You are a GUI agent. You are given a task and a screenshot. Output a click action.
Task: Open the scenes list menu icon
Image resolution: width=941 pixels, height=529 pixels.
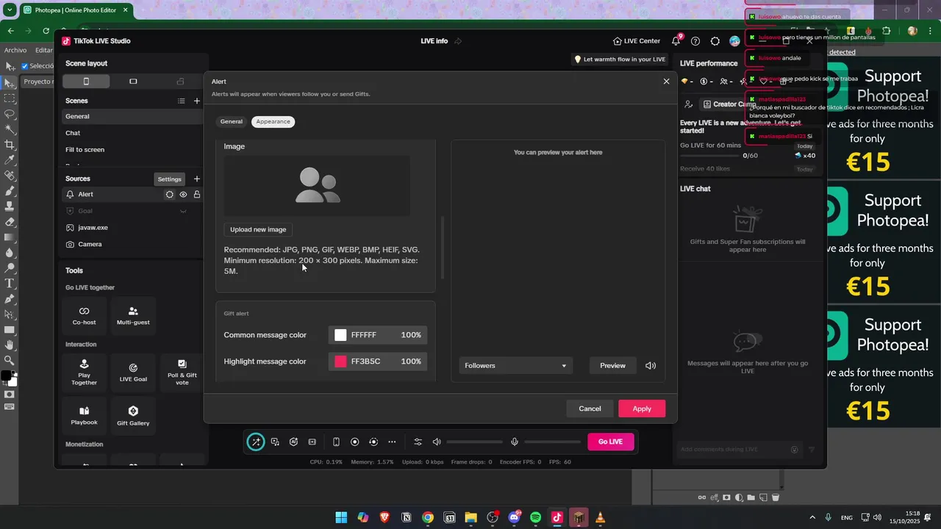coord(181,101)
